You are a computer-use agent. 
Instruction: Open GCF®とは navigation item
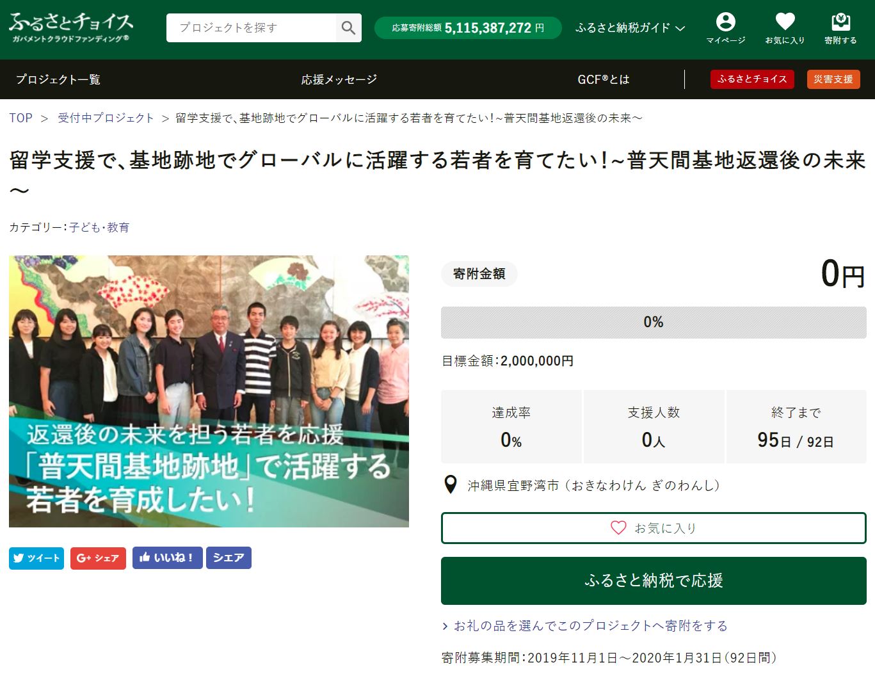pos(604,79)
